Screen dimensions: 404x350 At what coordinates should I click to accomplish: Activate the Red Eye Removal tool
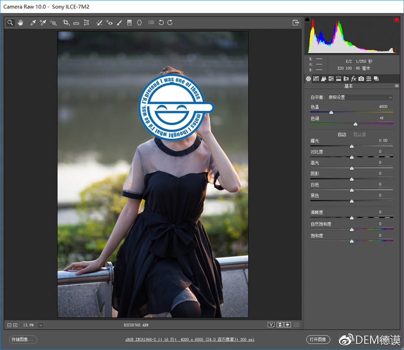pos(109,22)
